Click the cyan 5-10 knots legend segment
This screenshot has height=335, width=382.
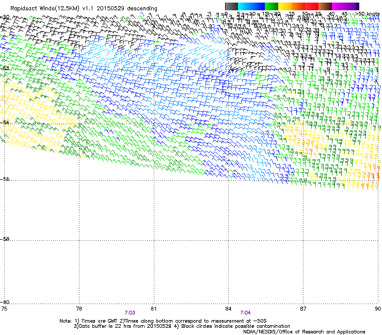point(245,6)
